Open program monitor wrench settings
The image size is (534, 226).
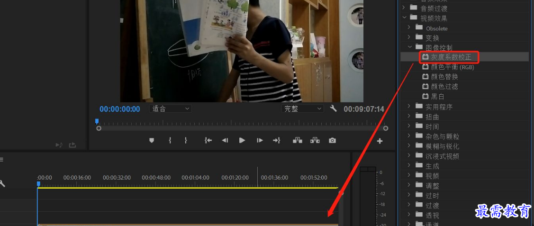tap(334, 108)
